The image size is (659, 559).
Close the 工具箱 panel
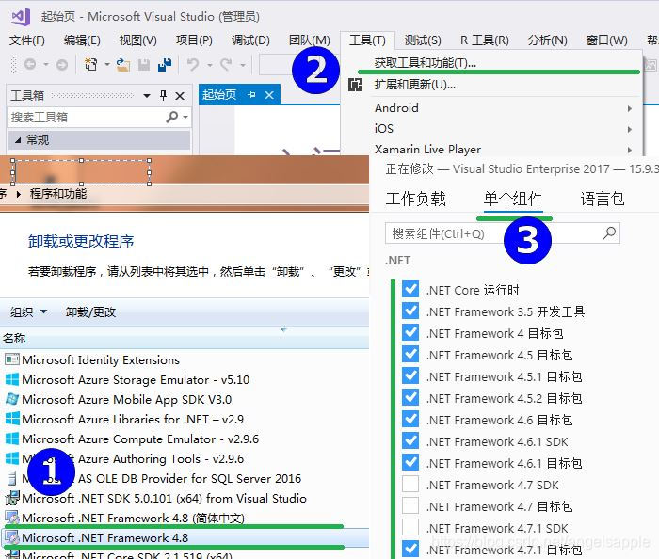pos(180,96)
